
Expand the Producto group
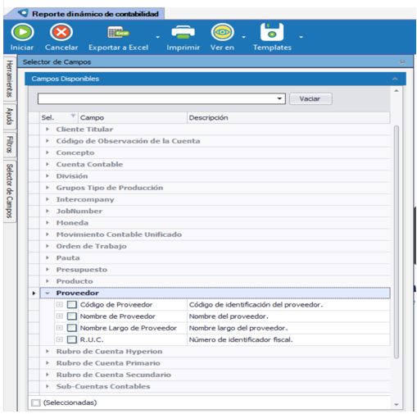(x=48, y=281)
